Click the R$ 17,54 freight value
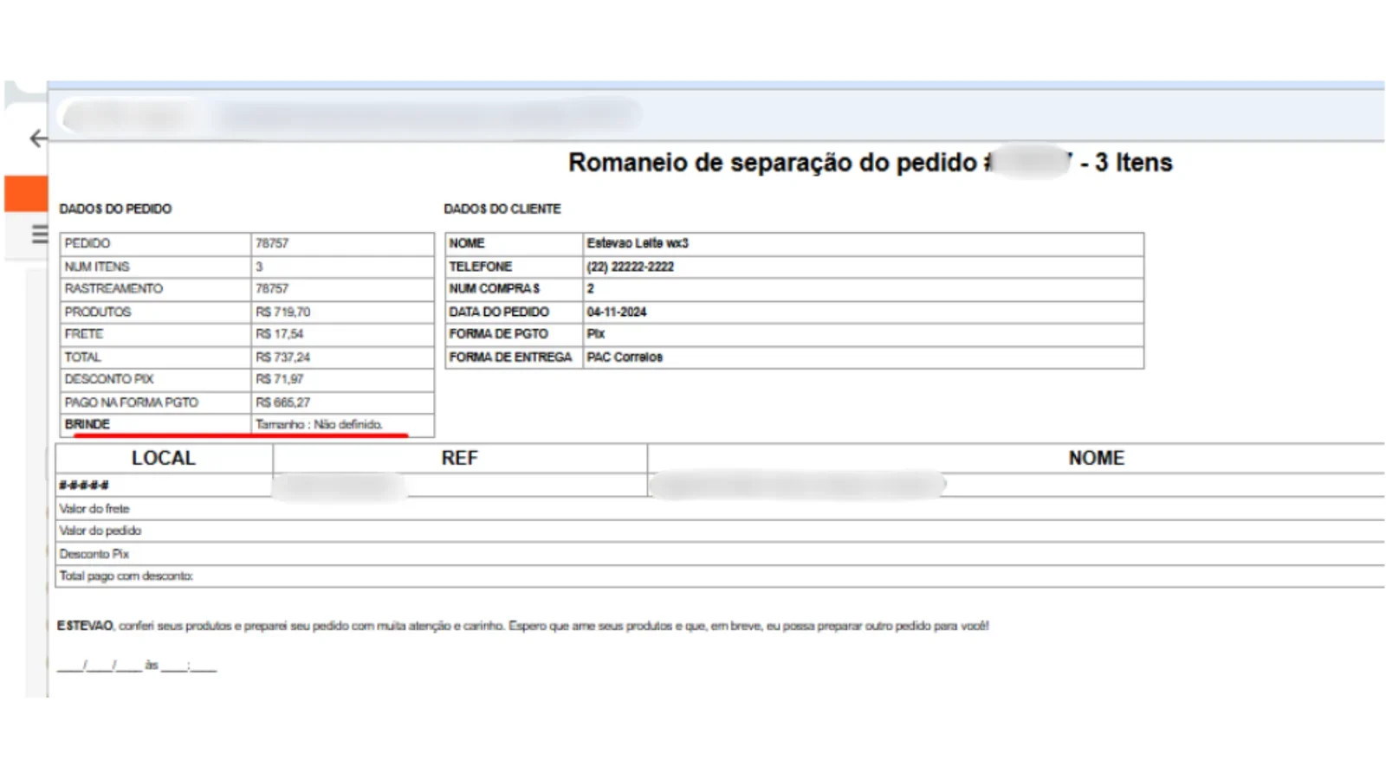The width and height of the screenshot is (1386, 779). 279,333
